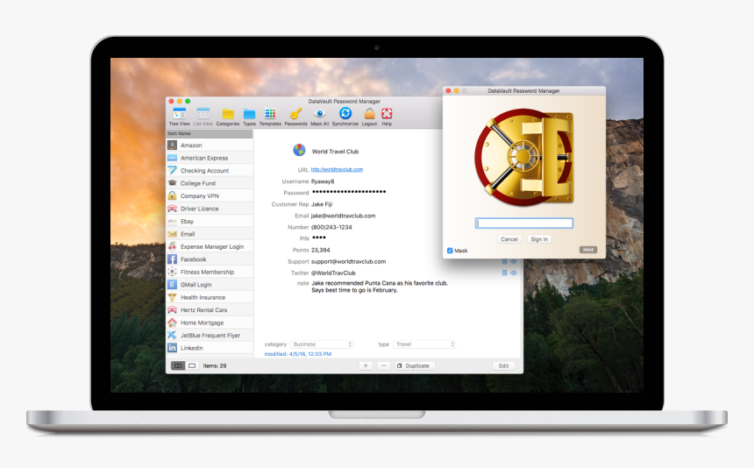Open Passwords key icon in toolbar
The height and width of the screenshot is (468, 754).
[x=295, y=117]
